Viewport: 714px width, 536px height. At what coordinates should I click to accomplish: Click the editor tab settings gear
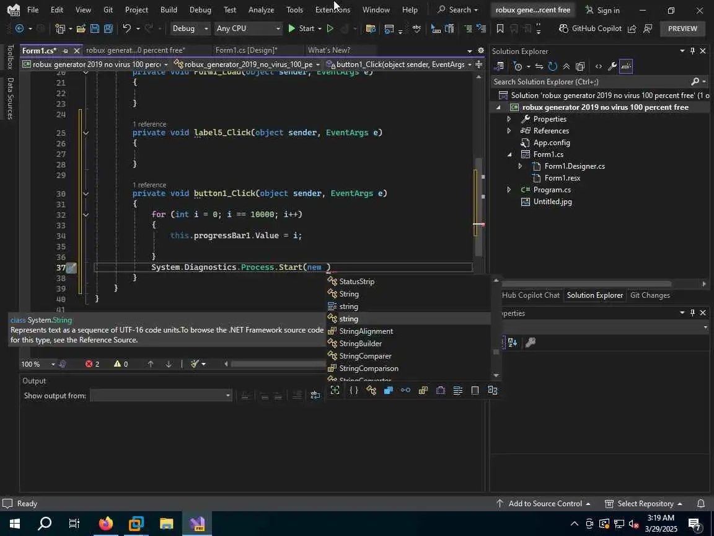[x=481, y=51]
